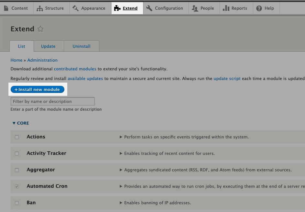Open Configuration via the wrench icon
305x212 pixels.
click(x=149, y=8)
